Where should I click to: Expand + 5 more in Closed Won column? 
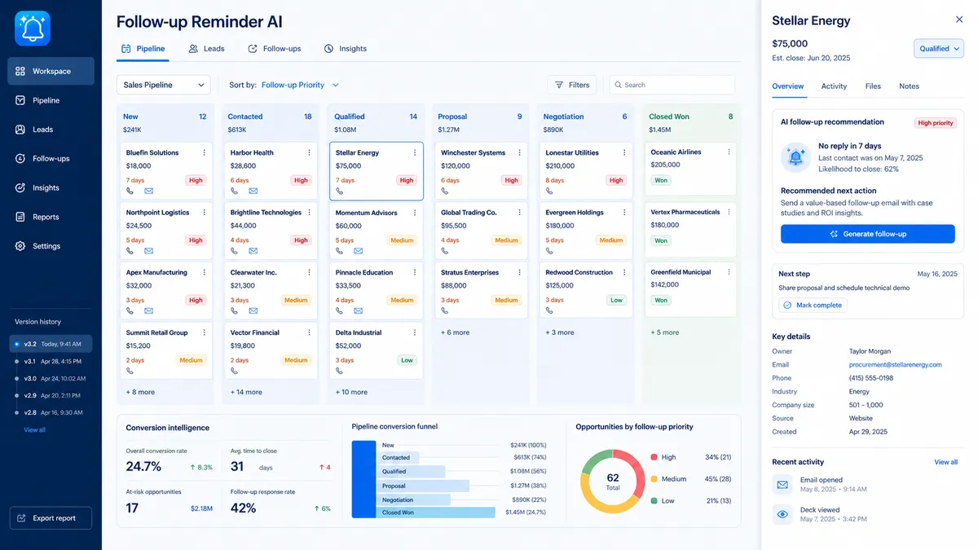[x=665, y=332]
